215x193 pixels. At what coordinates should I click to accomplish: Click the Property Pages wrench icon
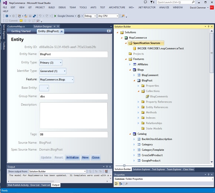(127, 184)
